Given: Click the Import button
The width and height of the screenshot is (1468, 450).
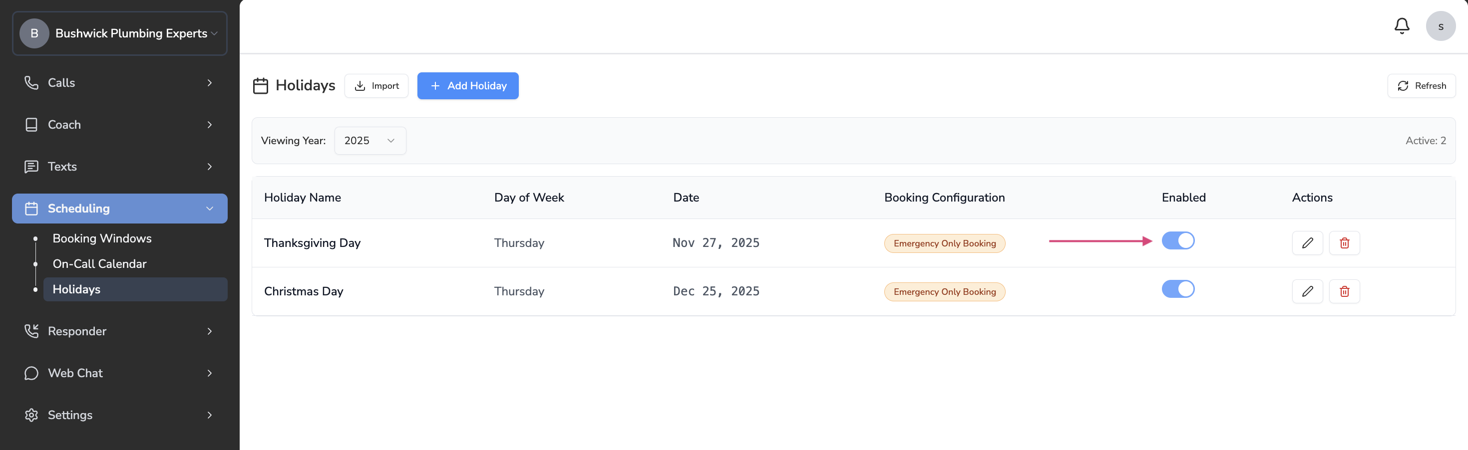Looking at the screenshot, I should pos(376,86).
